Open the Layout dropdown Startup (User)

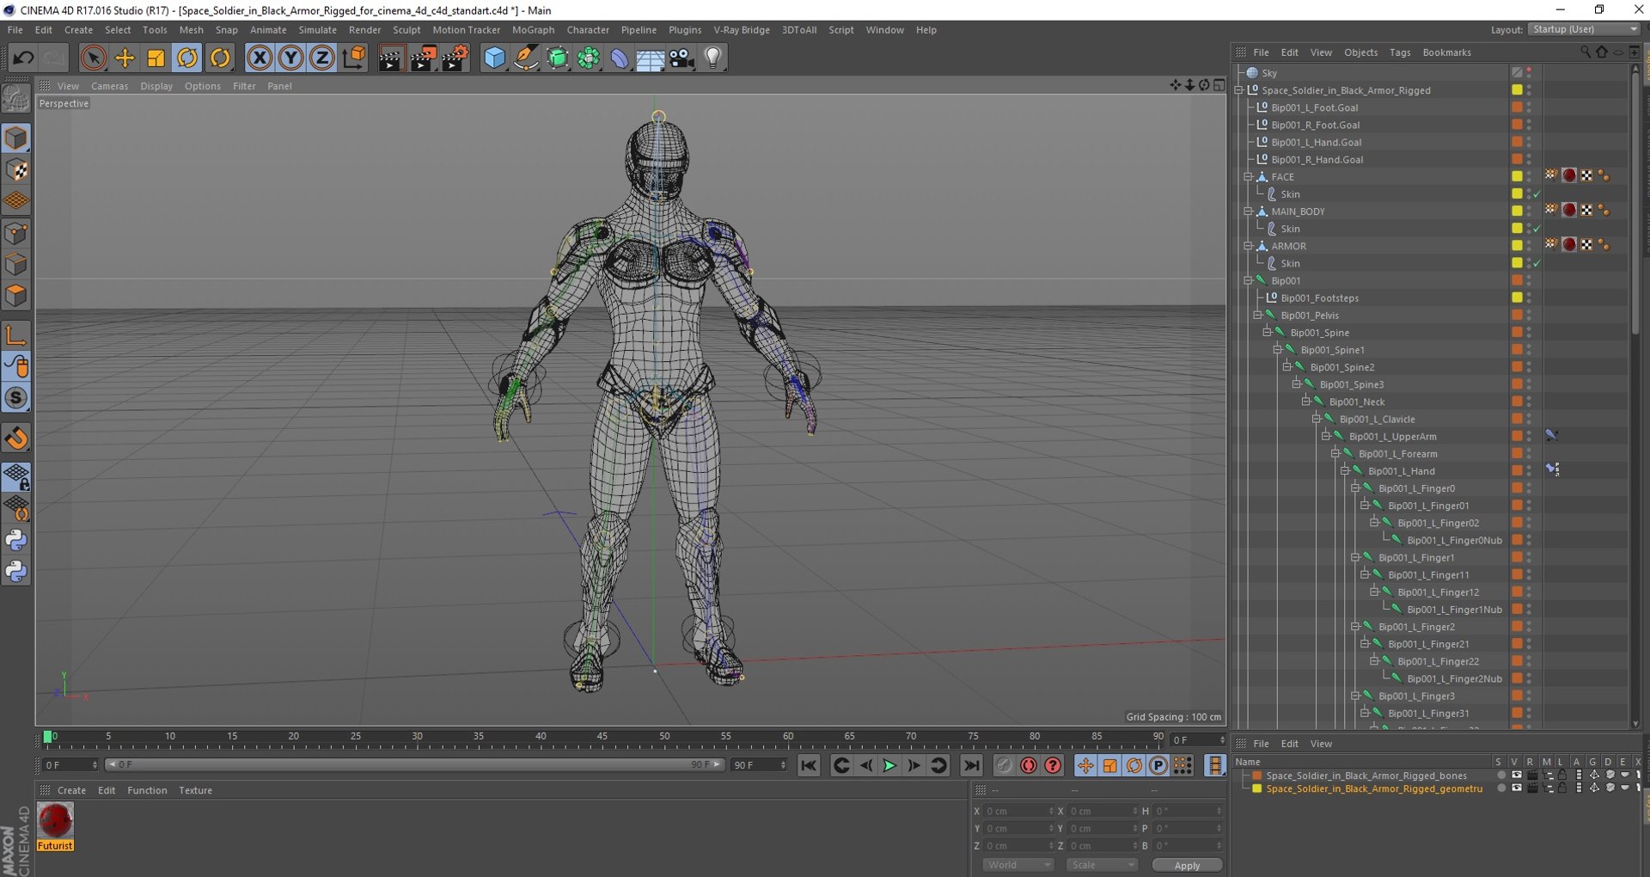(x=1584, y=29)
